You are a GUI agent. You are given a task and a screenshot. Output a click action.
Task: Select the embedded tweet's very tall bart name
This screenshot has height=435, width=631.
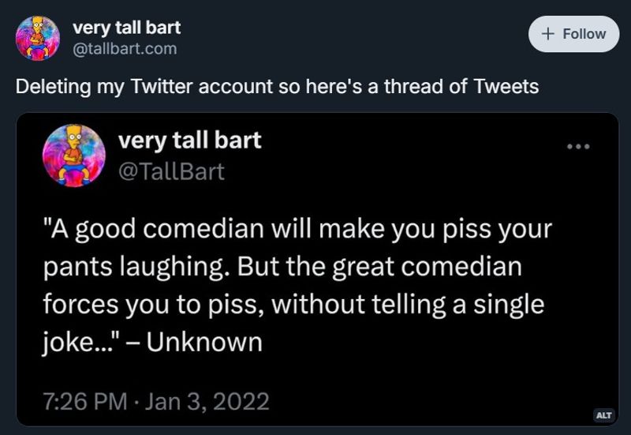189,141
